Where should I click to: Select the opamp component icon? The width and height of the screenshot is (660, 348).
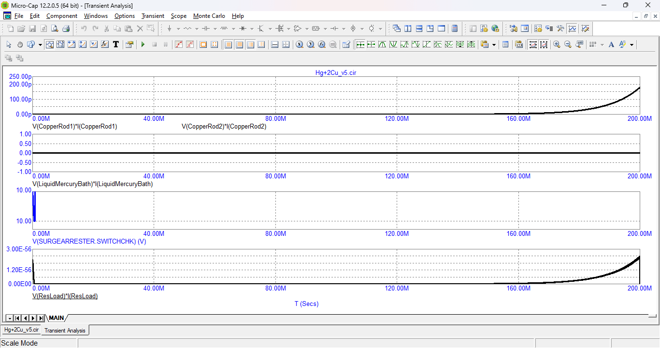click(298, 29)
